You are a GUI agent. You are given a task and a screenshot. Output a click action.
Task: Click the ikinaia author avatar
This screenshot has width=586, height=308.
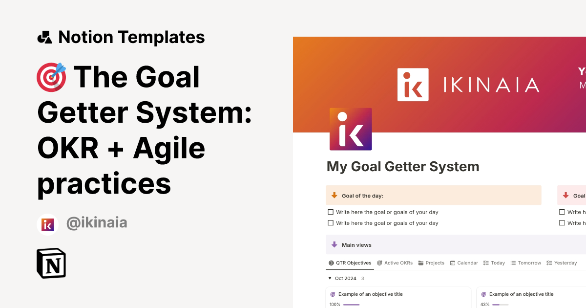pos(48,224)
